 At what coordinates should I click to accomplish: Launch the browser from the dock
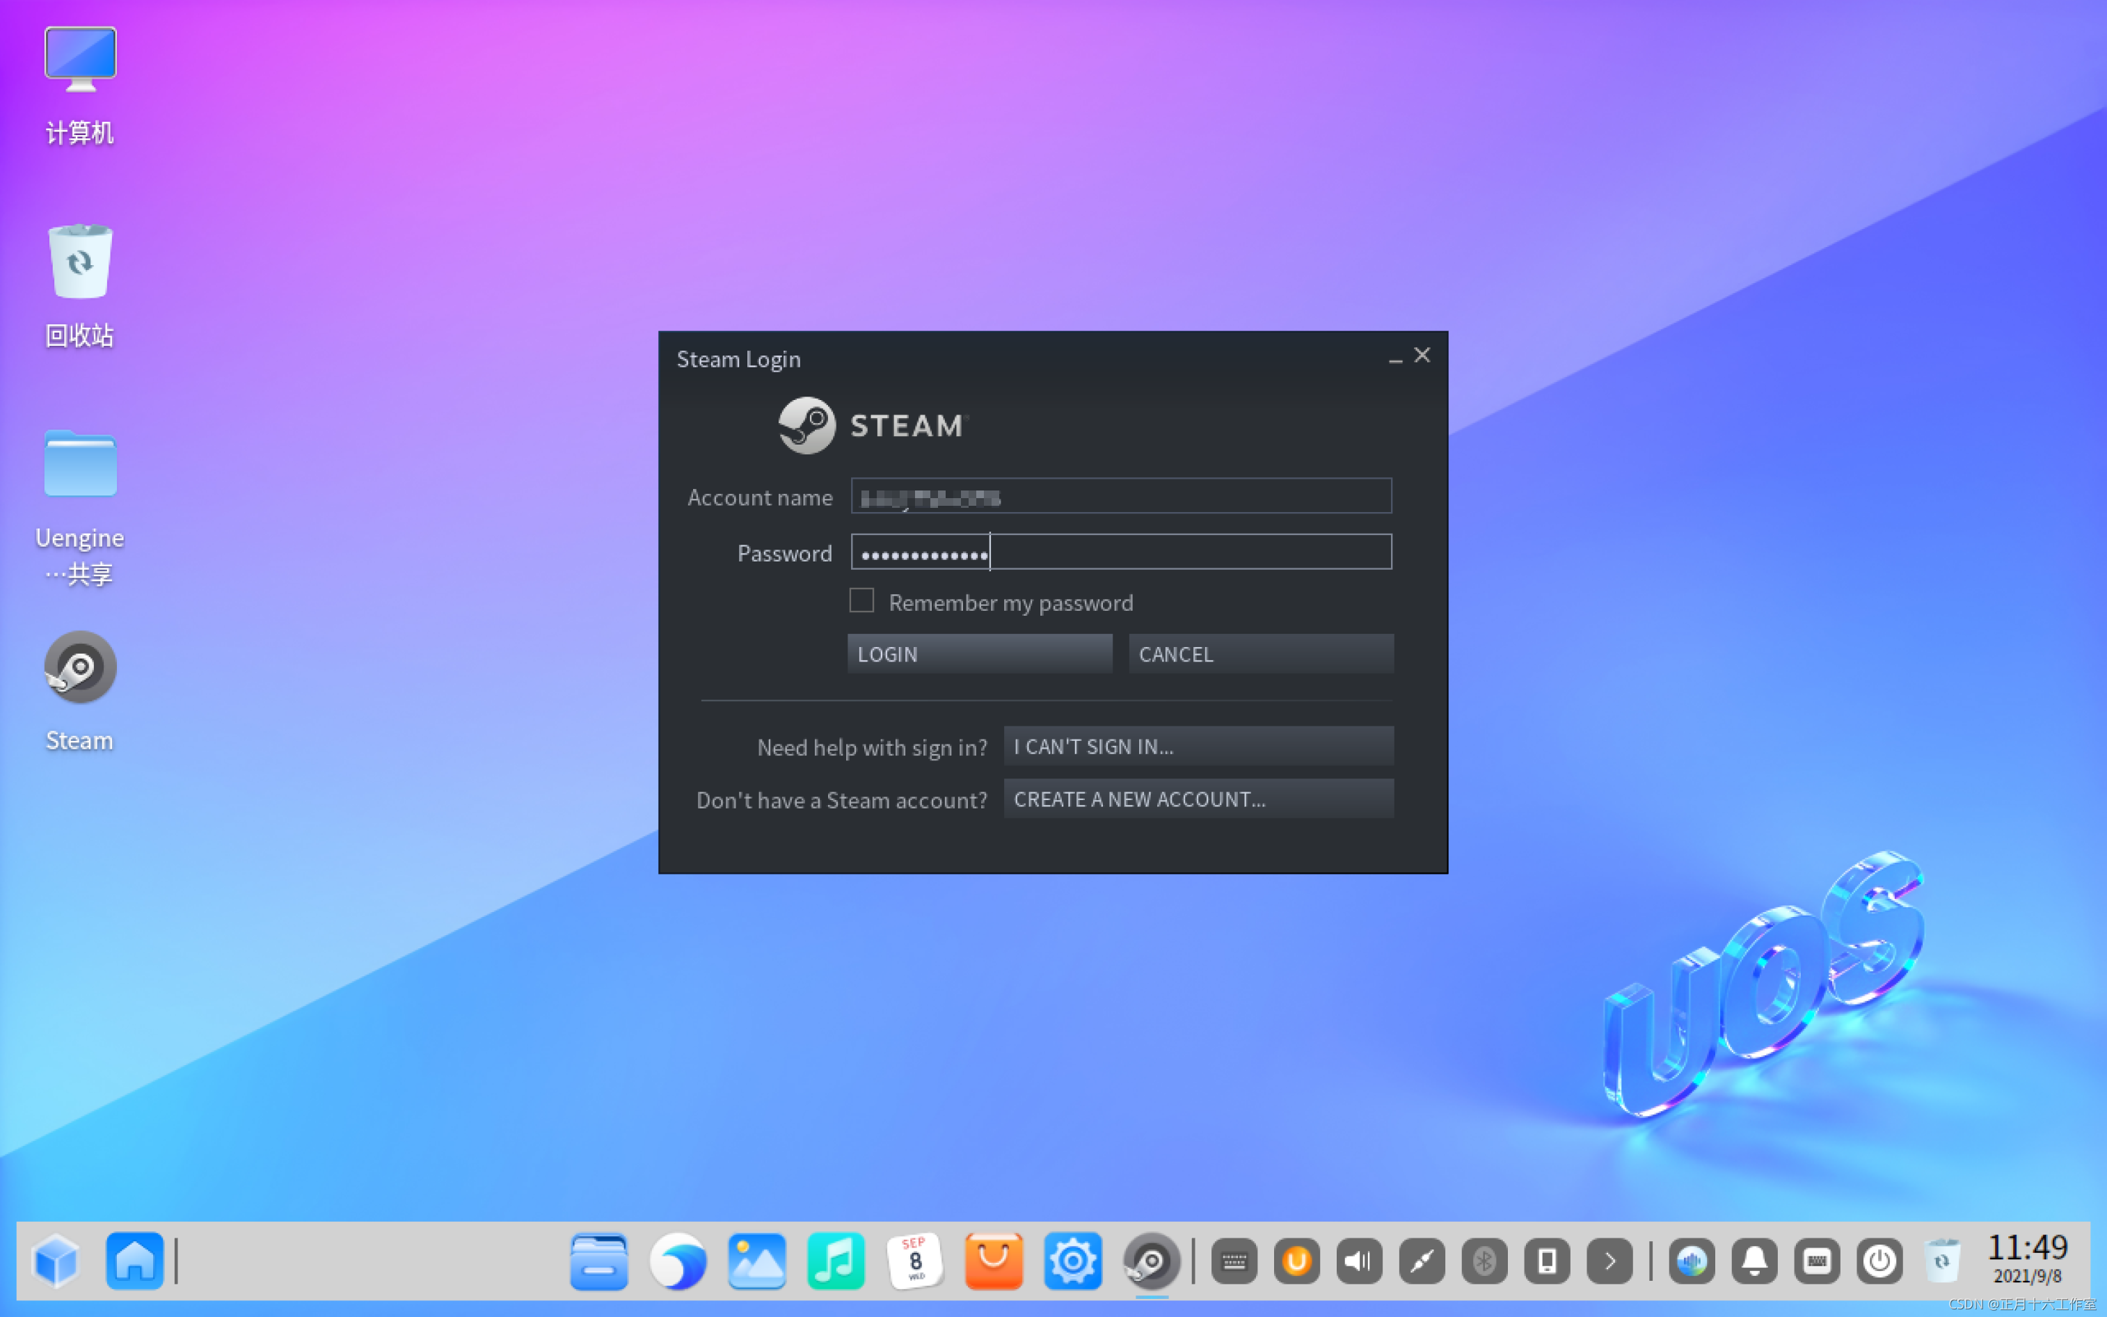coord(678,1261)
